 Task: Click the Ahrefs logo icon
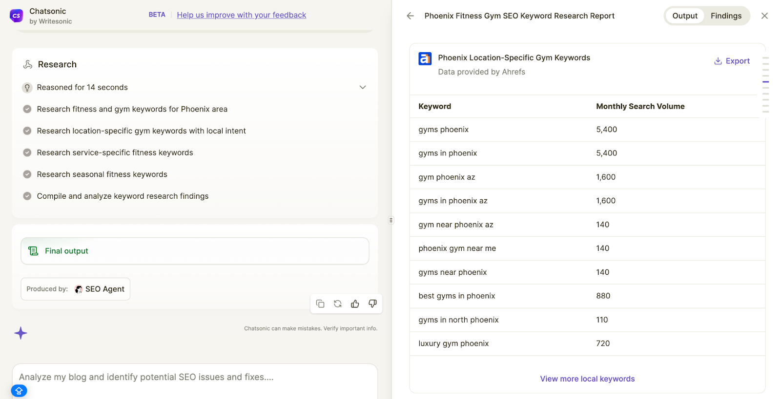point(425,58)
